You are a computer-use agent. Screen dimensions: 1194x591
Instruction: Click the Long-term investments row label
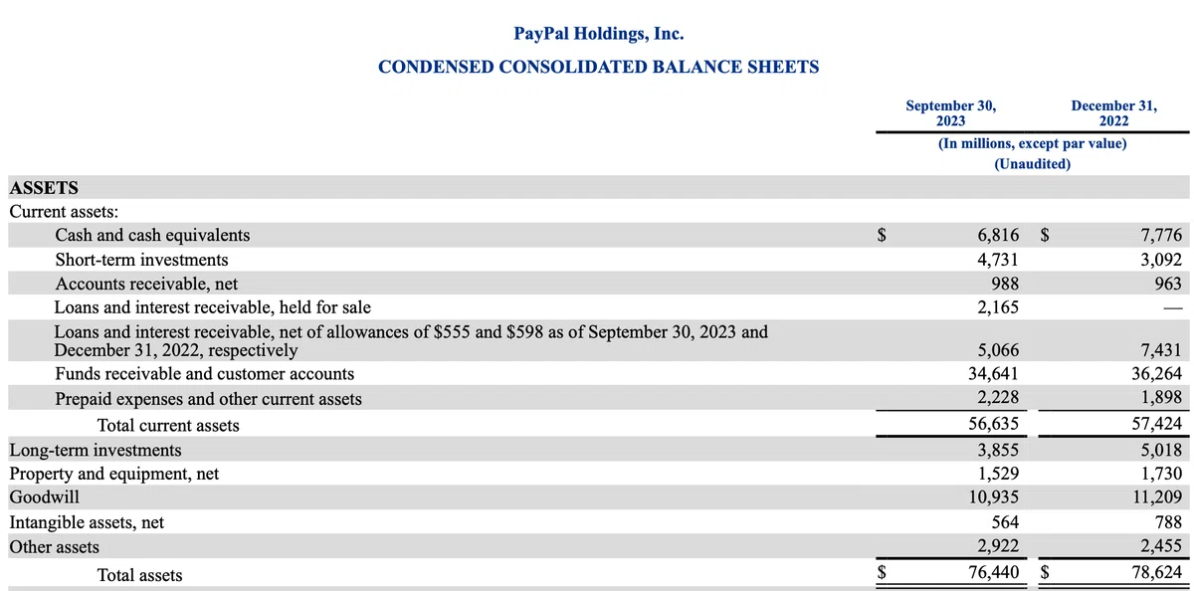point(96,450)
